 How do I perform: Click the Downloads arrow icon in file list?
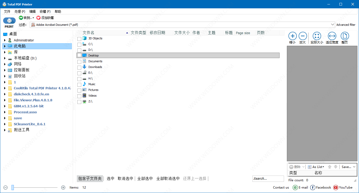pyautogui.click(x=84, y=67)
